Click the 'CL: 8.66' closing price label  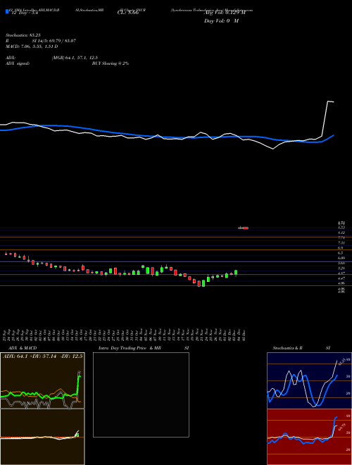point(127,13)
